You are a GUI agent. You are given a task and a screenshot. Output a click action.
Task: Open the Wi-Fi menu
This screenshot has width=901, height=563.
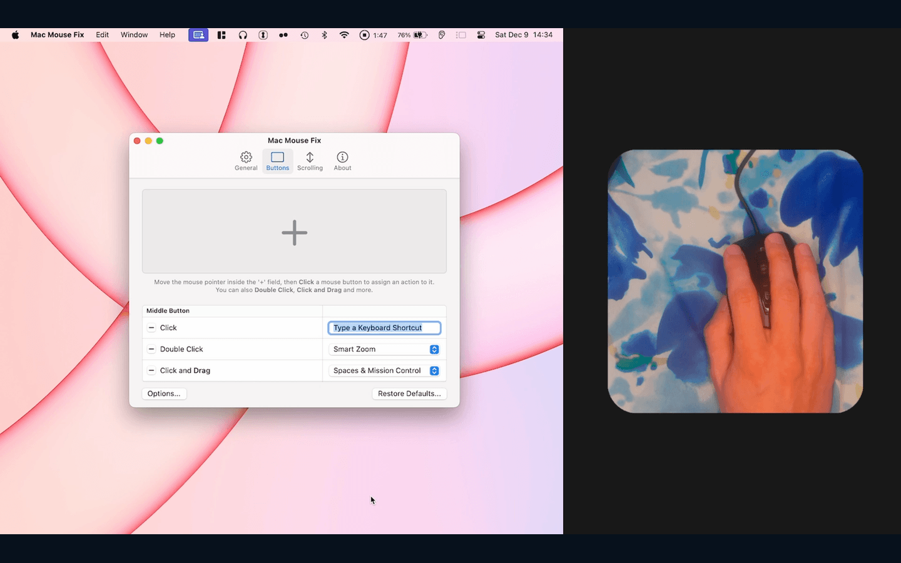point(344,35)
